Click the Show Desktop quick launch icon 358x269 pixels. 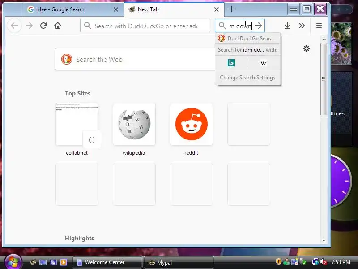[43, 262]
